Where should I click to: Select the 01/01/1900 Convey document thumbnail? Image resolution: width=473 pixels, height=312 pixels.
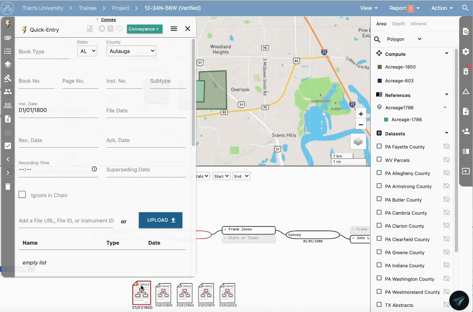[163, 293]
